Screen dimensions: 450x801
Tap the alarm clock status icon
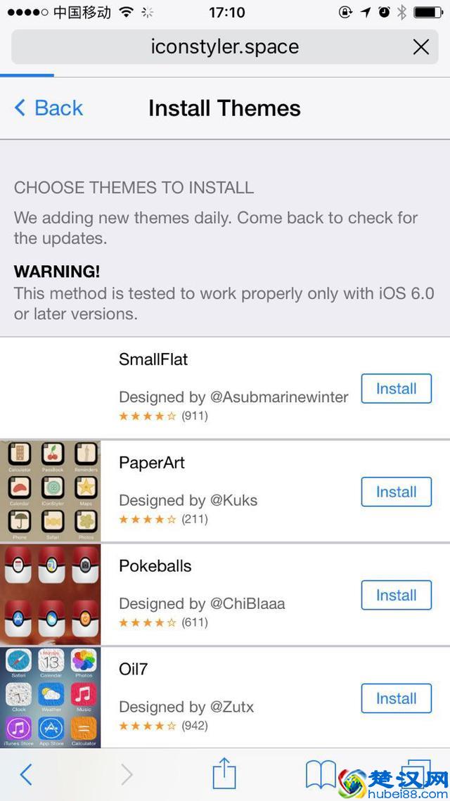pos(384,12)
